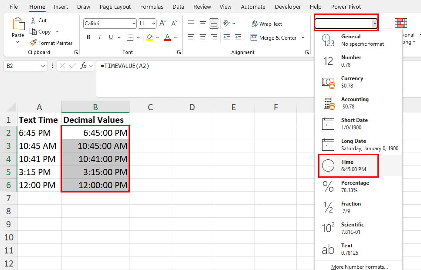Click the Orientation angled text icon
421x270 pixels.
click(227, 24)
